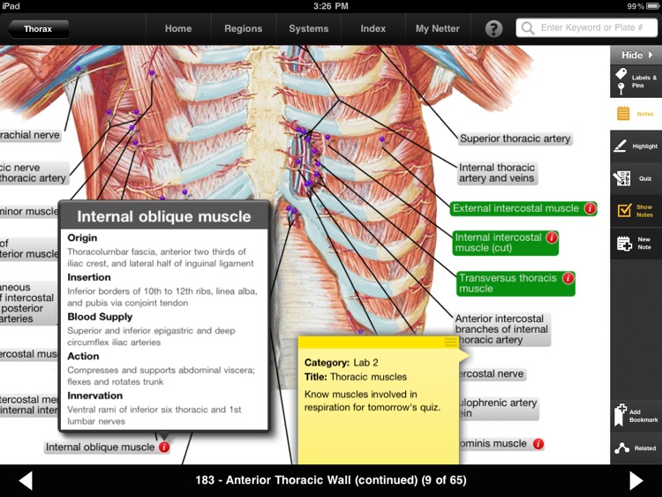Select Internal thoracic artery and veins label
Viewport: 662px width, 497px height.
(496, 173)
